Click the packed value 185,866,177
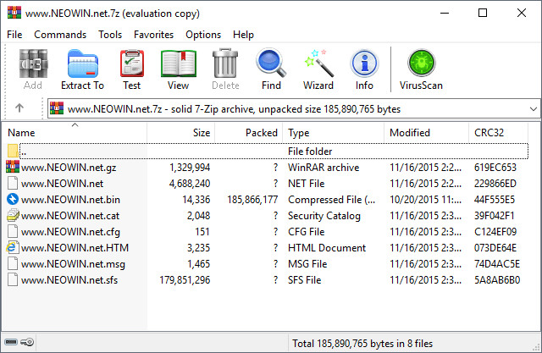 click(252, 200)
